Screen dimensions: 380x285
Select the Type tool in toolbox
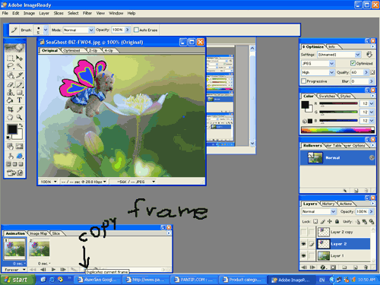(20, 100)
